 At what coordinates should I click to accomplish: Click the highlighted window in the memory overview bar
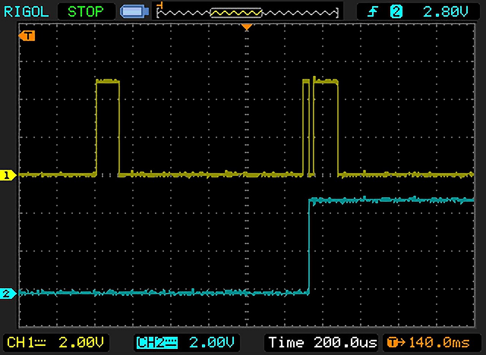[236, 13]
